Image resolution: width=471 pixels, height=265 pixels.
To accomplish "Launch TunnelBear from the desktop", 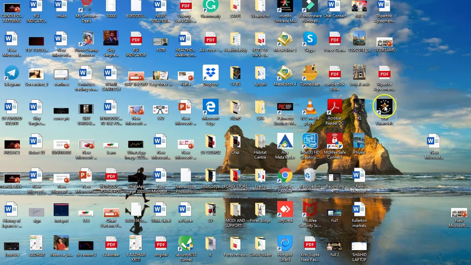I will pyautogui.click(x=310, y=76).
